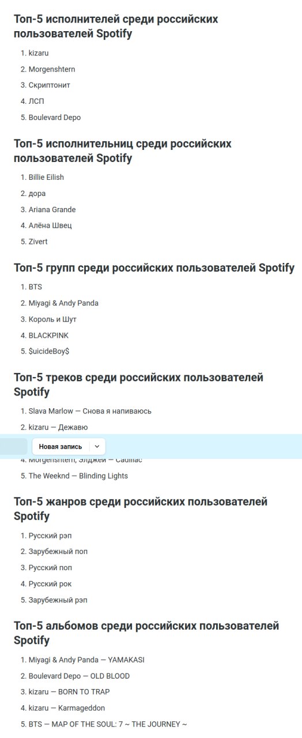The image size is (302, 738).
Task: Click the track Slava Marlow — Снова я напиваюсь
Action: (90, 411)
